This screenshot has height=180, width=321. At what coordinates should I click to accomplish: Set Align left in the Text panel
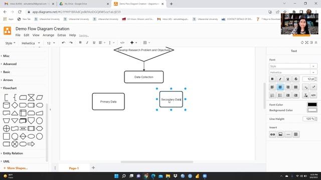(272, 87)
